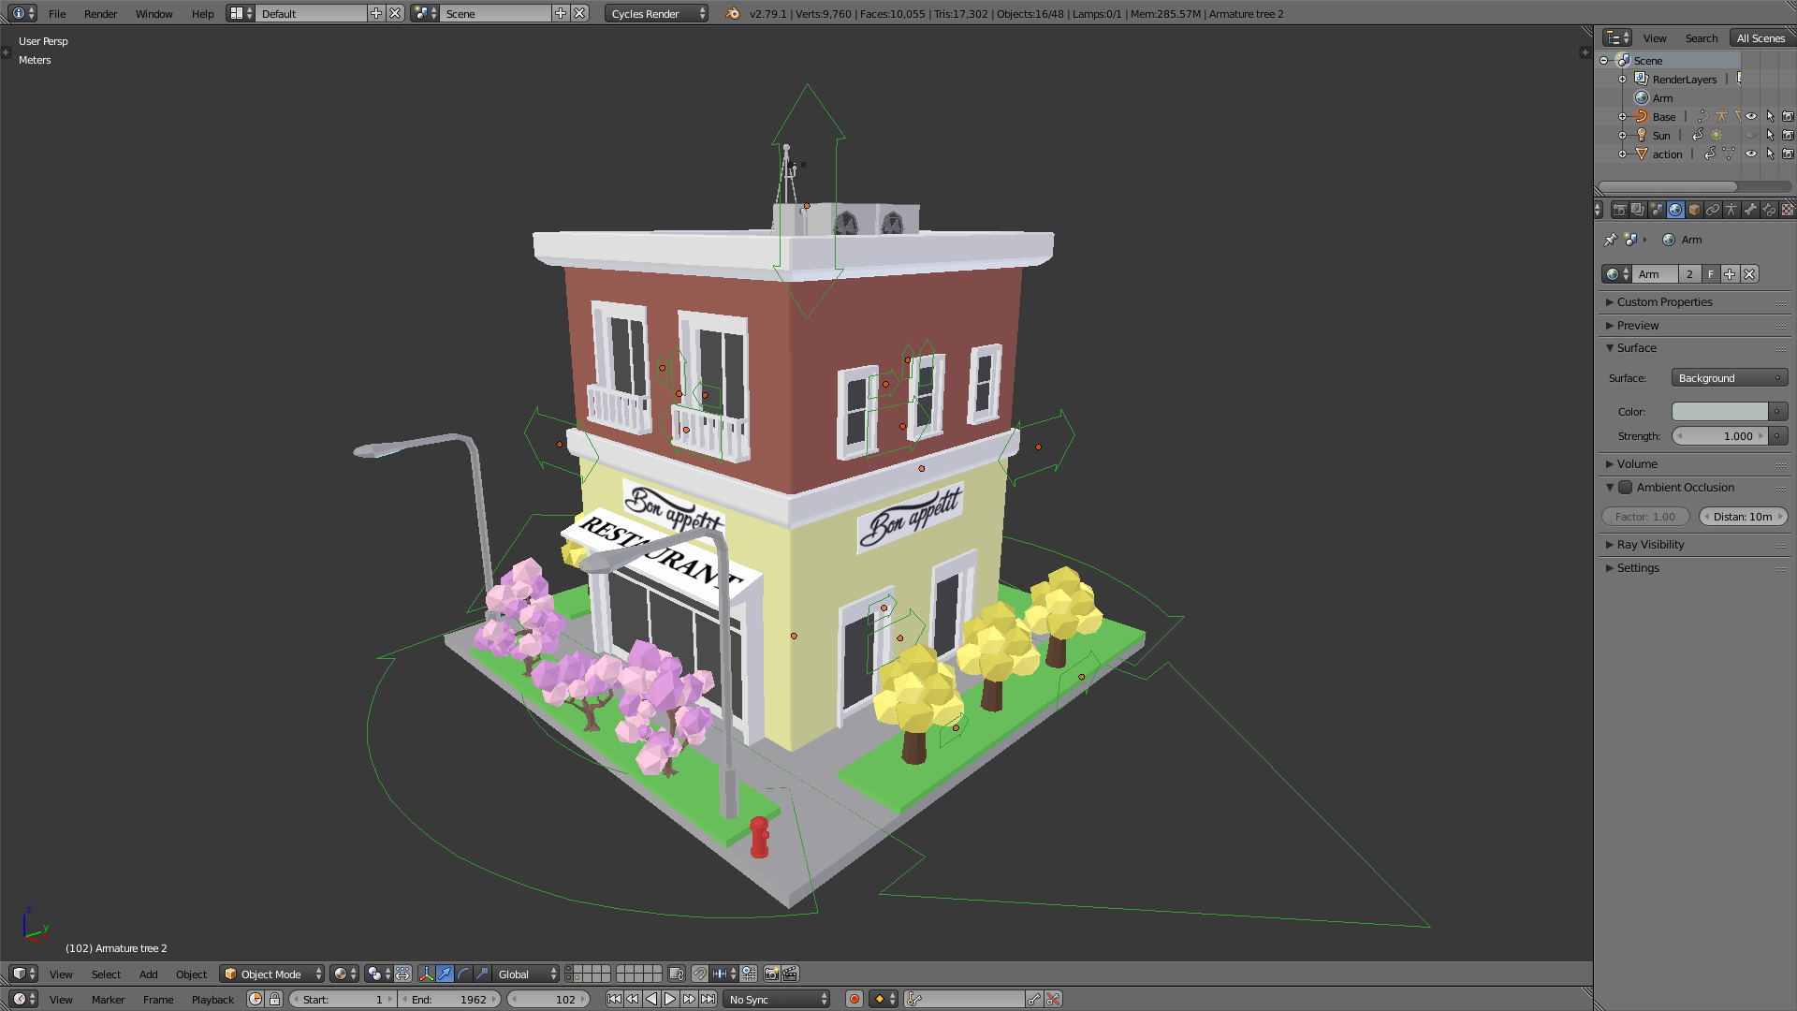Click the End frame field showing 1962
Viewport: 1797px width, 1011px height.
[x=449, y=999]
